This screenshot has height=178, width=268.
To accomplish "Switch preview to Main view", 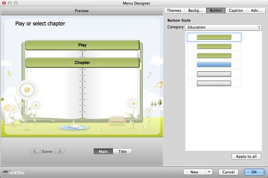I will (x=103, y=151).
